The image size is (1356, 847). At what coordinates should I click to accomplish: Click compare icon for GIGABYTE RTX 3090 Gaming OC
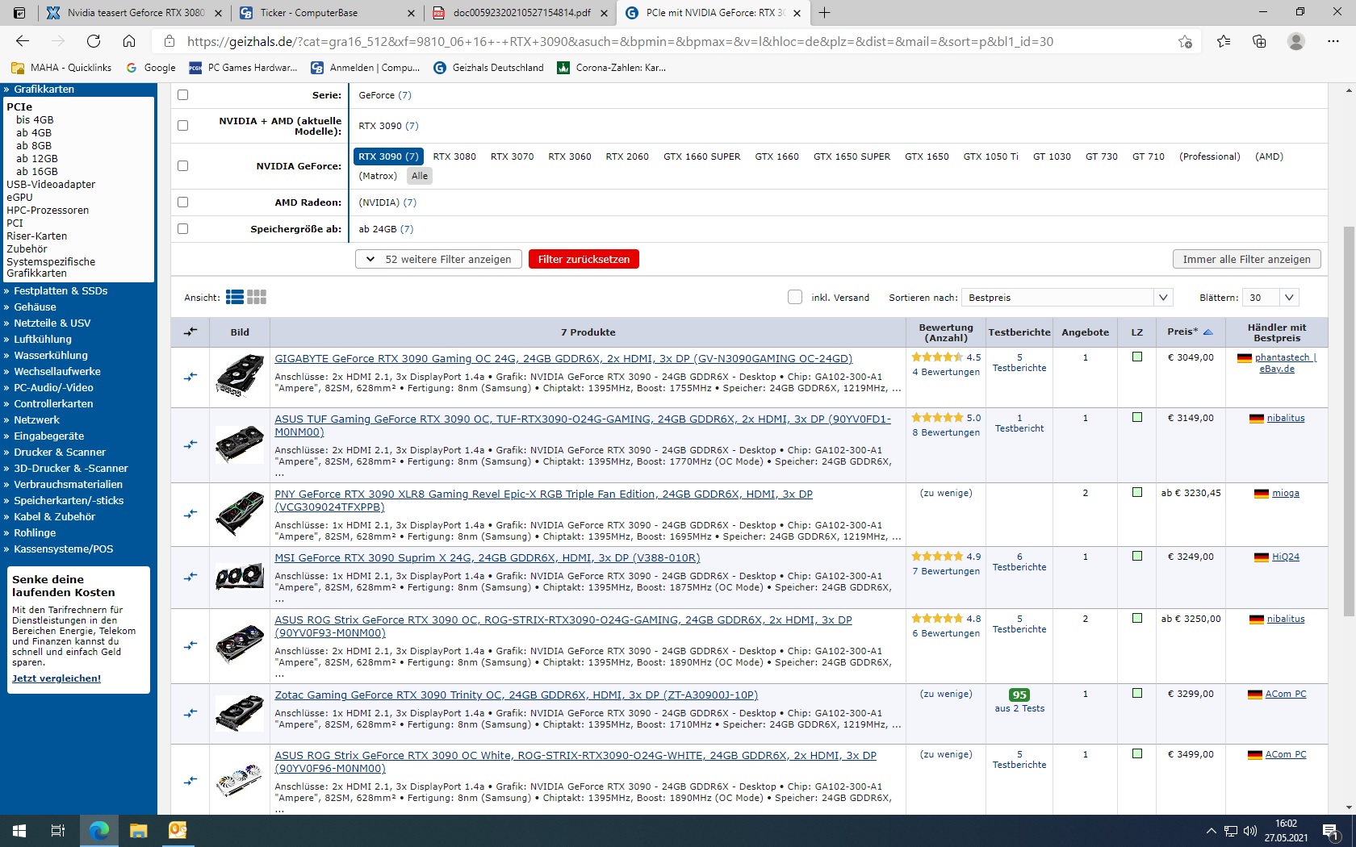point(190,377)
